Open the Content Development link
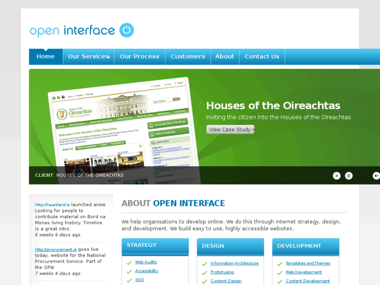 point(307,281)
